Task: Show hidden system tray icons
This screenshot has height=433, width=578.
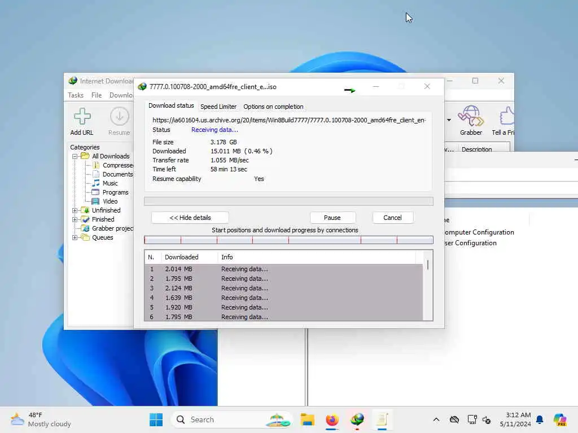Action: (436, 419)
